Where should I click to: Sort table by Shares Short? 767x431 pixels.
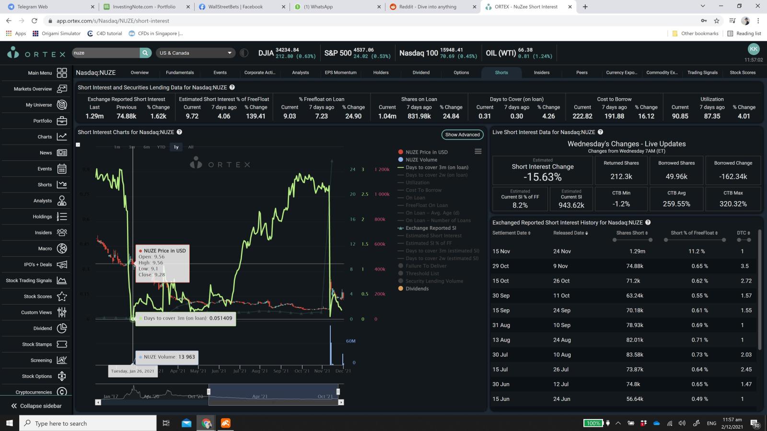click(632, 233)
